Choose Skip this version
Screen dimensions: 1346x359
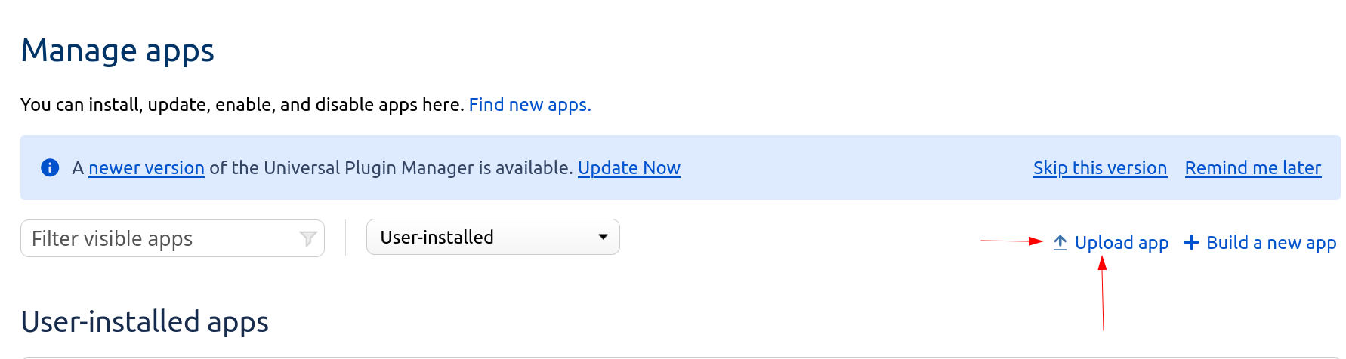coord(1100,168)
